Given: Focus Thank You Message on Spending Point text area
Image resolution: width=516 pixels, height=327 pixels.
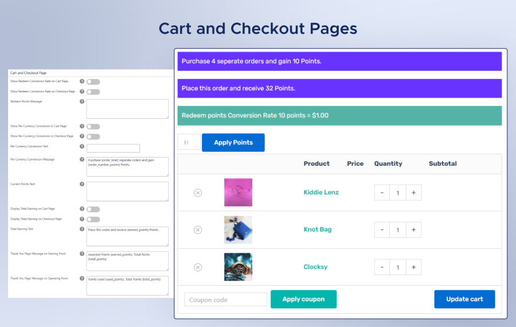Looking at the screenshot, I should coord(127,286).
